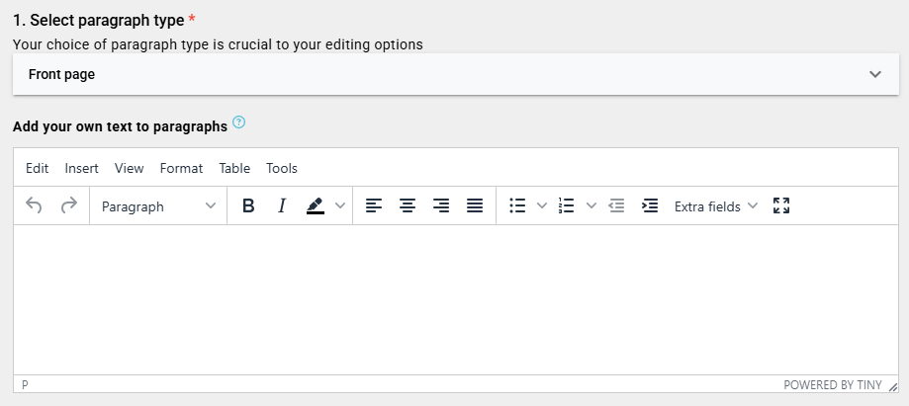909x406 pixels.
Task: Enter fullscreen editor mode
Action: pos(781,205)
